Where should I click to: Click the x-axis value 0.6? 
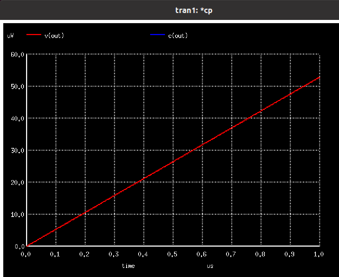tap(202, 254)
